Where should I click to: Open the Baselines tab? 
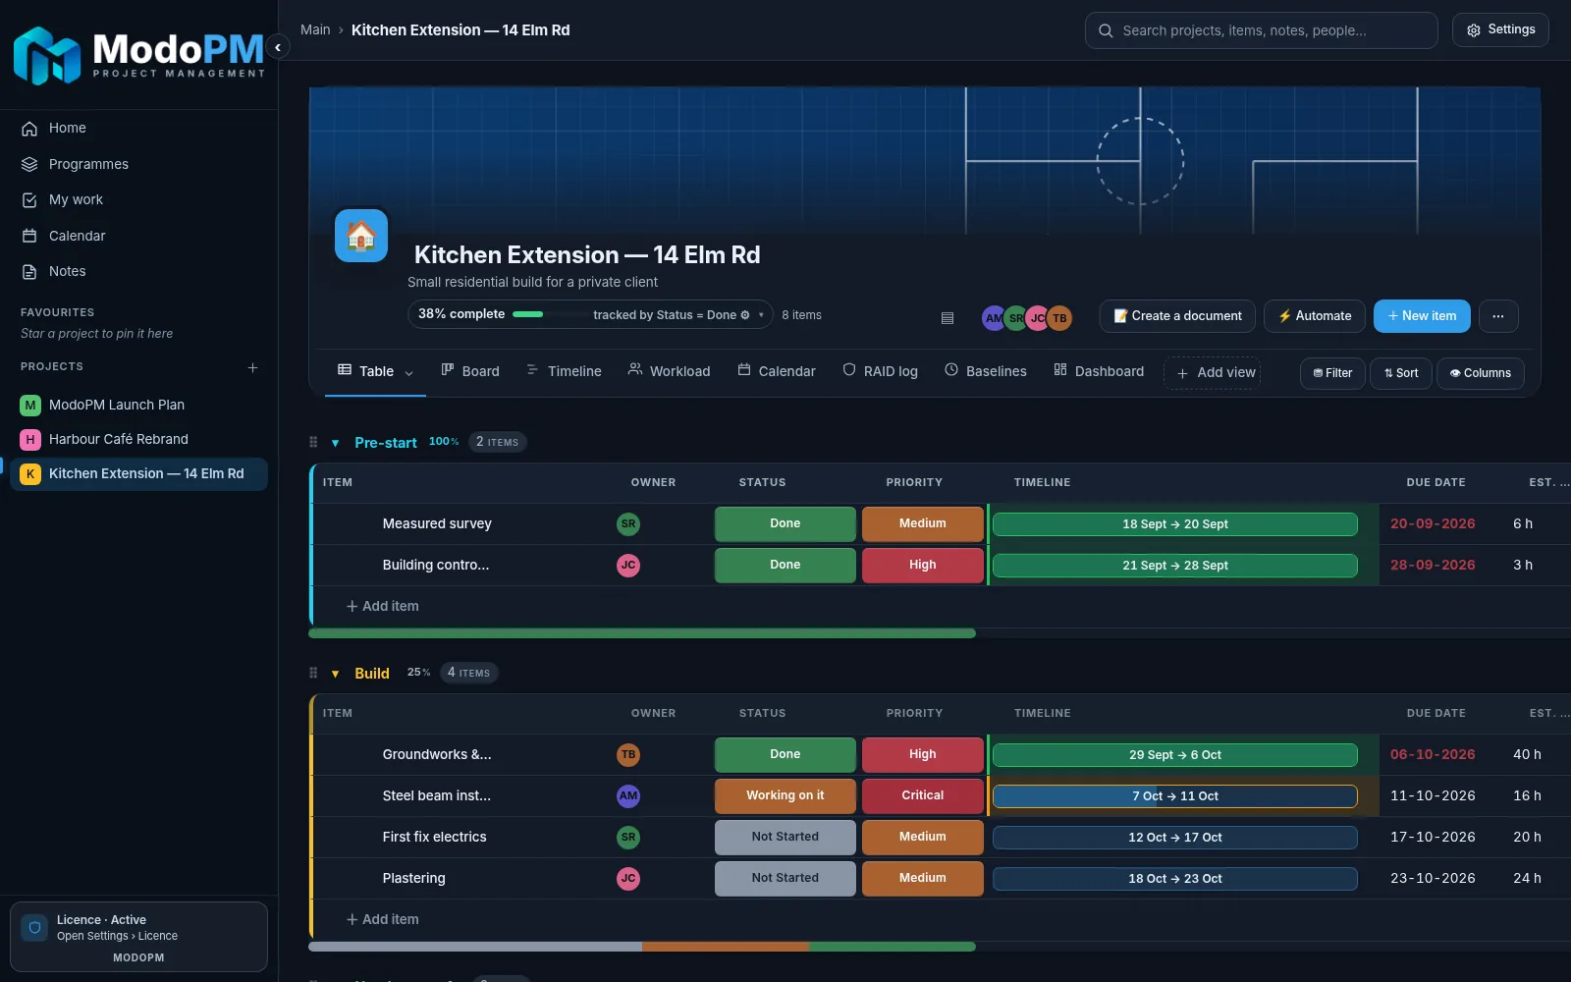pyautogui.click(x=986, y=371)
